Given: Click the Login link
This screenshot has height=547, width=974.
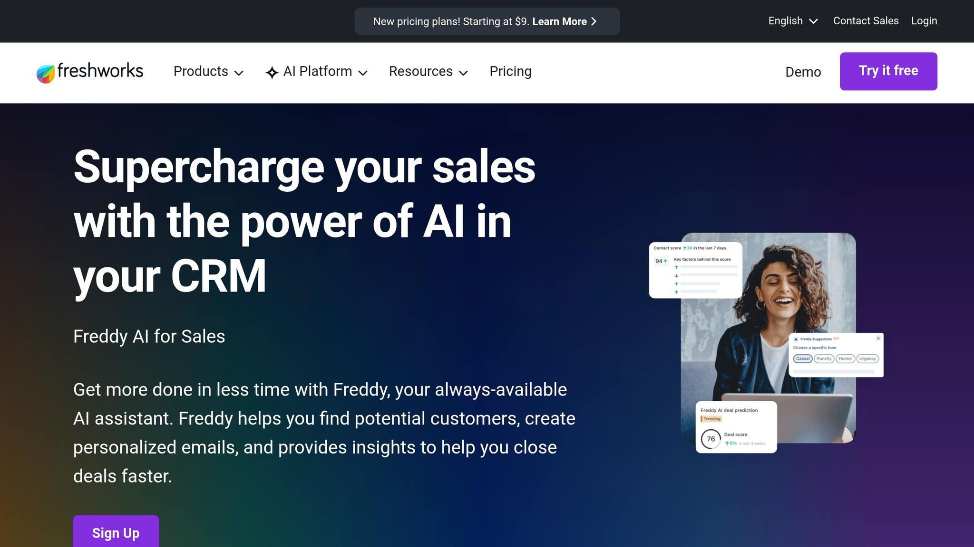Looking at the screenshot, I should (x=924, y=21).
